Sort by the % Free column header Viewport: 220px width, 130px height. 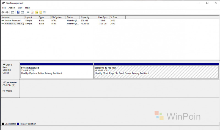(117, 17)
